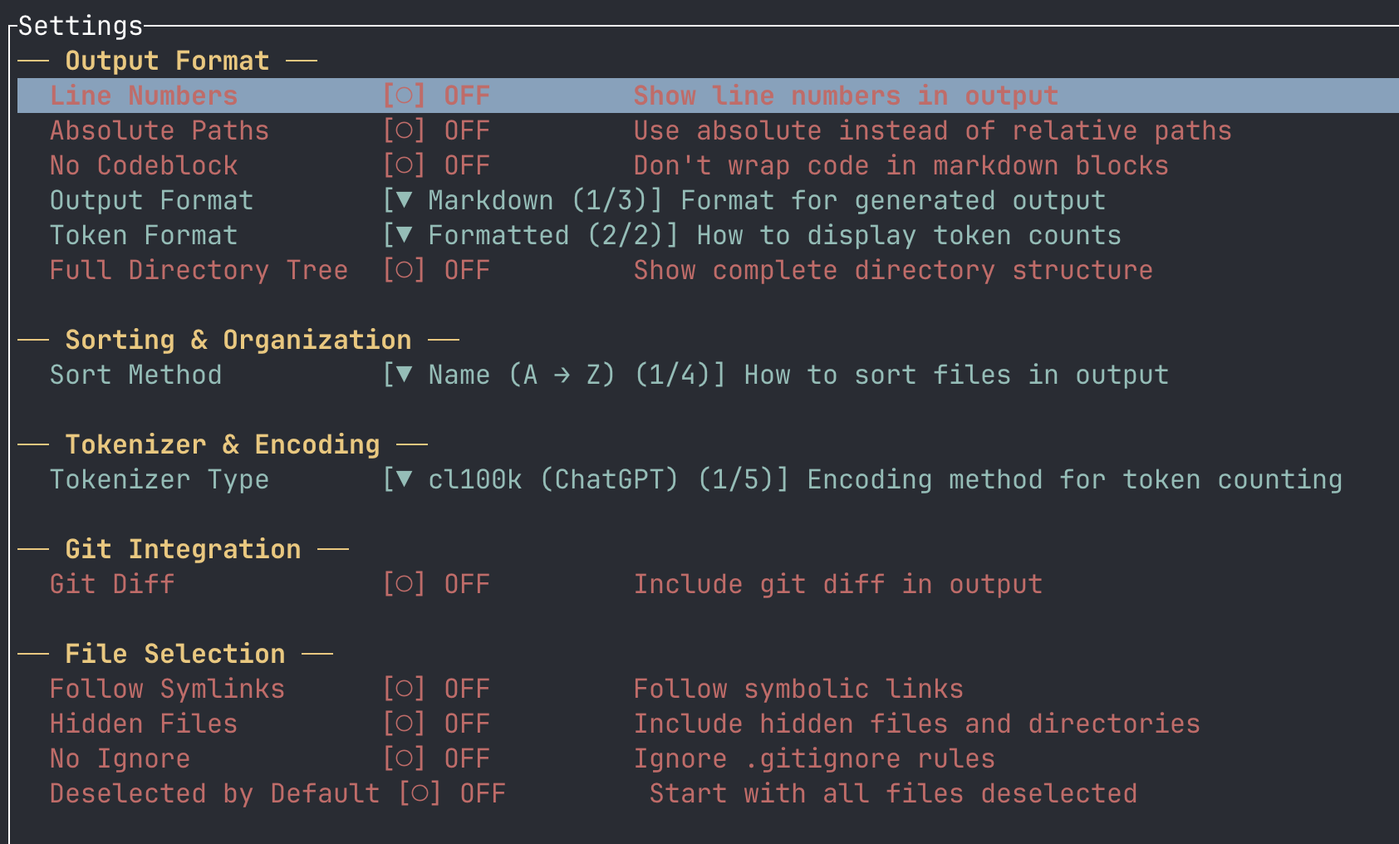Click the Git Integration section heading
The image size is (1399, 844).
click(x=184, y=549)
